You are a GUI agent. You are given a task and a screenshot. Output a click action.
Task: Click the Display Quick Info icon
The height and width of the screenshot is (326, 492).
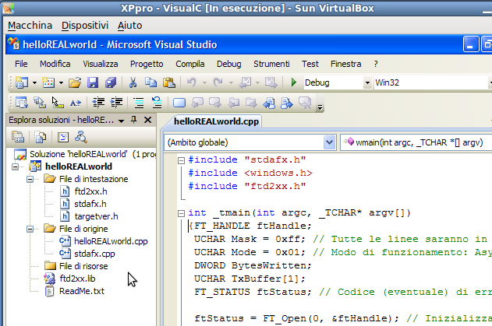coord(58,103)
